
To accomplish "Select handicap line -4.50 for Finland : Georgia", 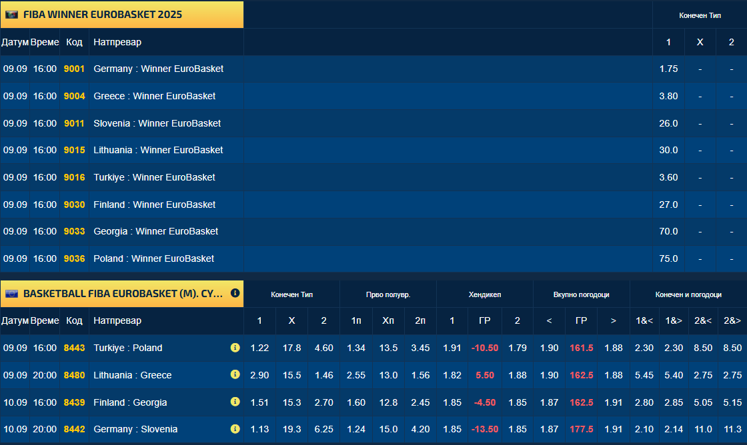I will tap(484, 402).
